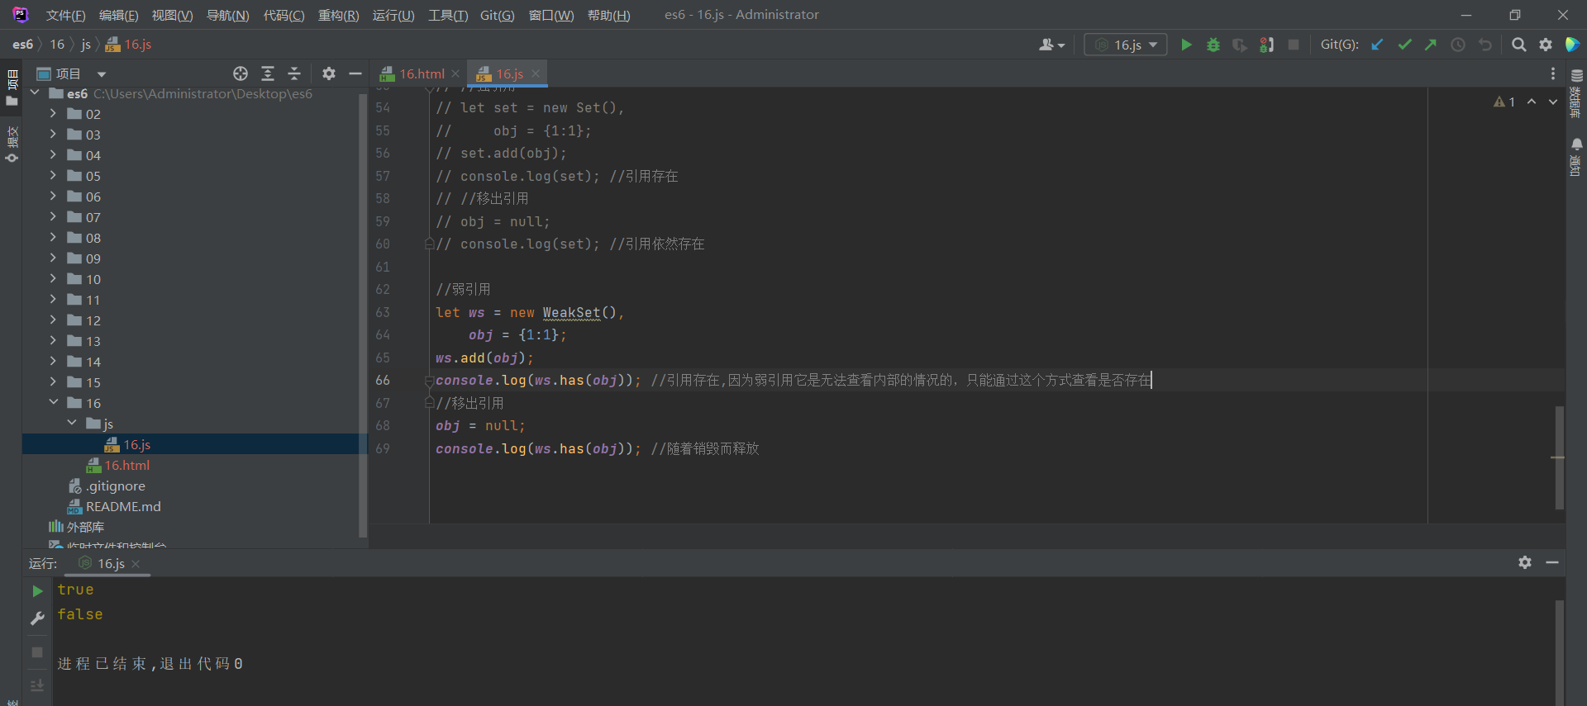1587x706 pixels.
Task: Open the 重构(R) menu
Action: coord(338,15)
